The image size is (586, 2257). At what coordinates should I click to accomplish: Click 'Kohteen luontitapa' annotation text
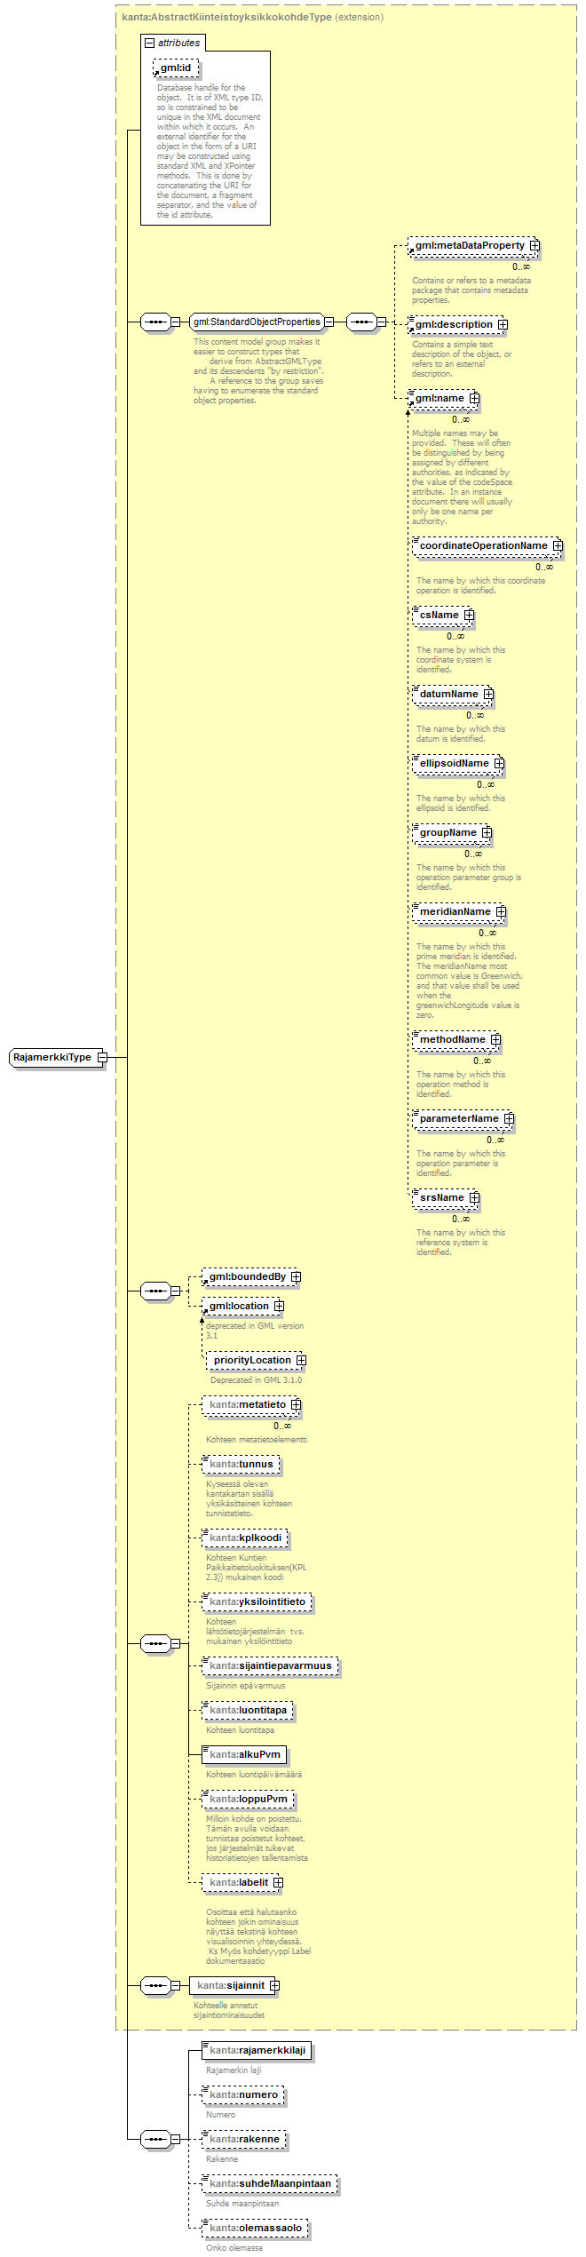240,1729
